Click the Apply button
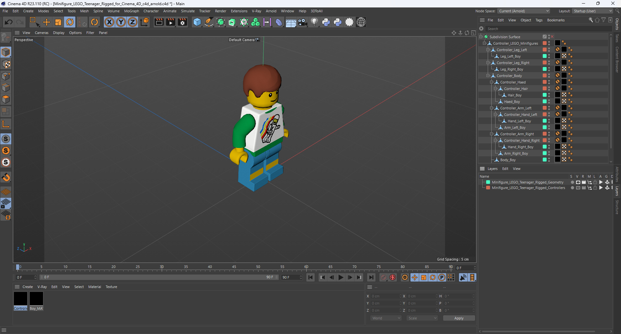 pos(459,318)
